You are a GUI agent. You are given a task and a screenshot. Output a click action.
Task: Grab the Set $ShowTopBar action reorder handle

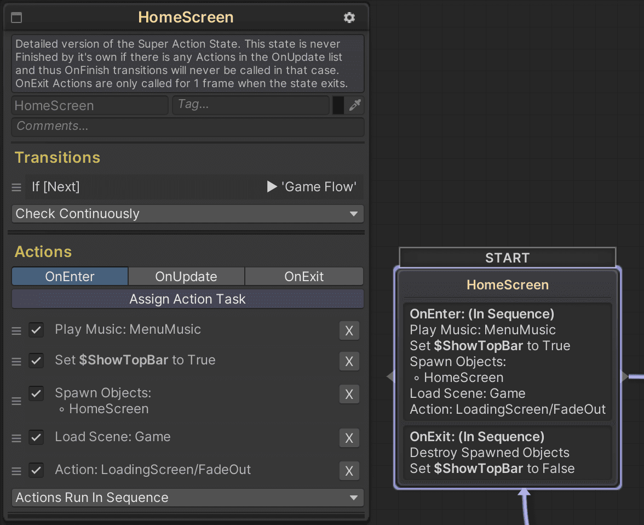(x=16, y=361)
